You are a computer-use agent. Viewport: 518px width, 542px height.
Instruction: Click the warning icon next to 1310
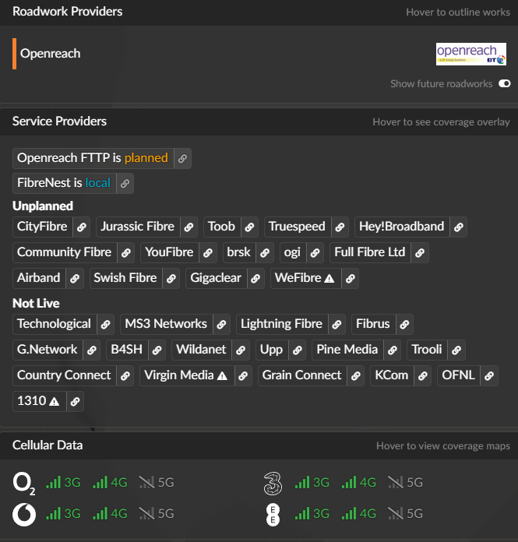click(54, 402)
